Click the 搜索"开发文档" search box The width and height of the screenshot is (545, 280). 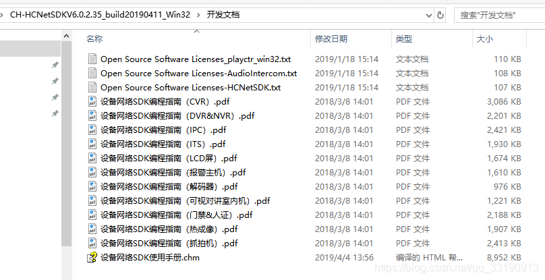(x=499, y=16)
